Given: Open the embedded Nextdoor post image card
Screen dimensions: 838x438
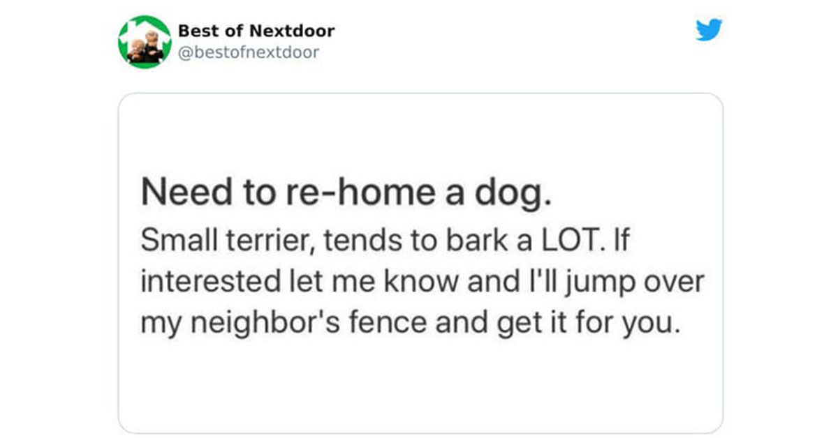Looking at the screenshot, I should (420, 263).
